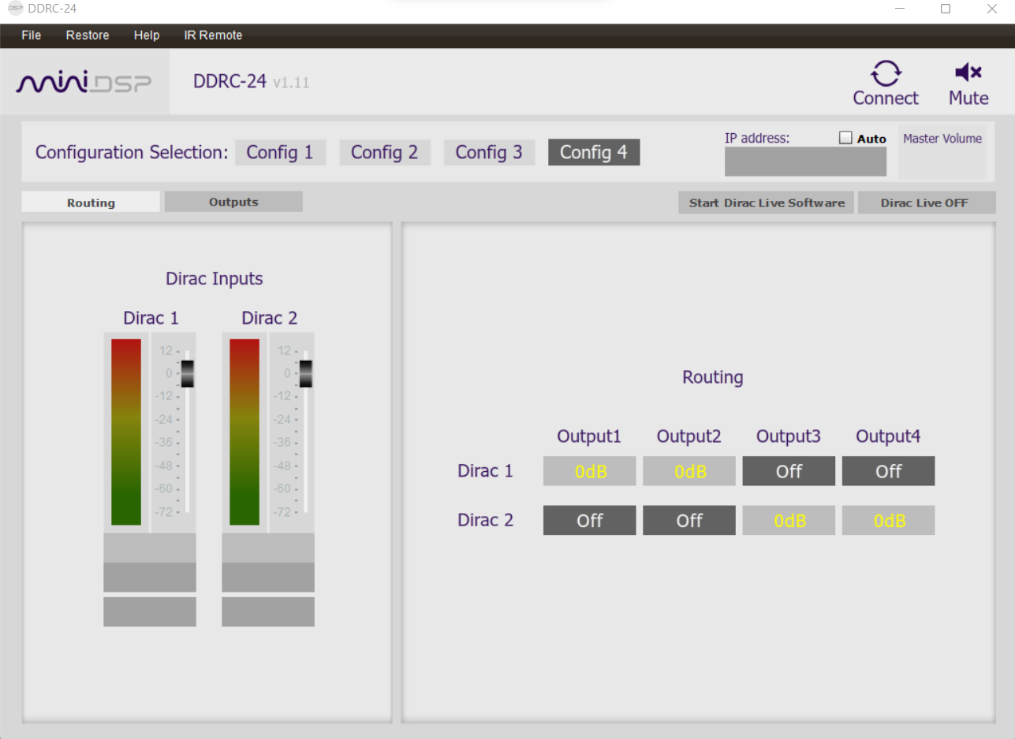1015x739 pixels.
Task: Click the Dirac 2 gain slider handle
Action: pyautogui.click(x=306, y=373)
